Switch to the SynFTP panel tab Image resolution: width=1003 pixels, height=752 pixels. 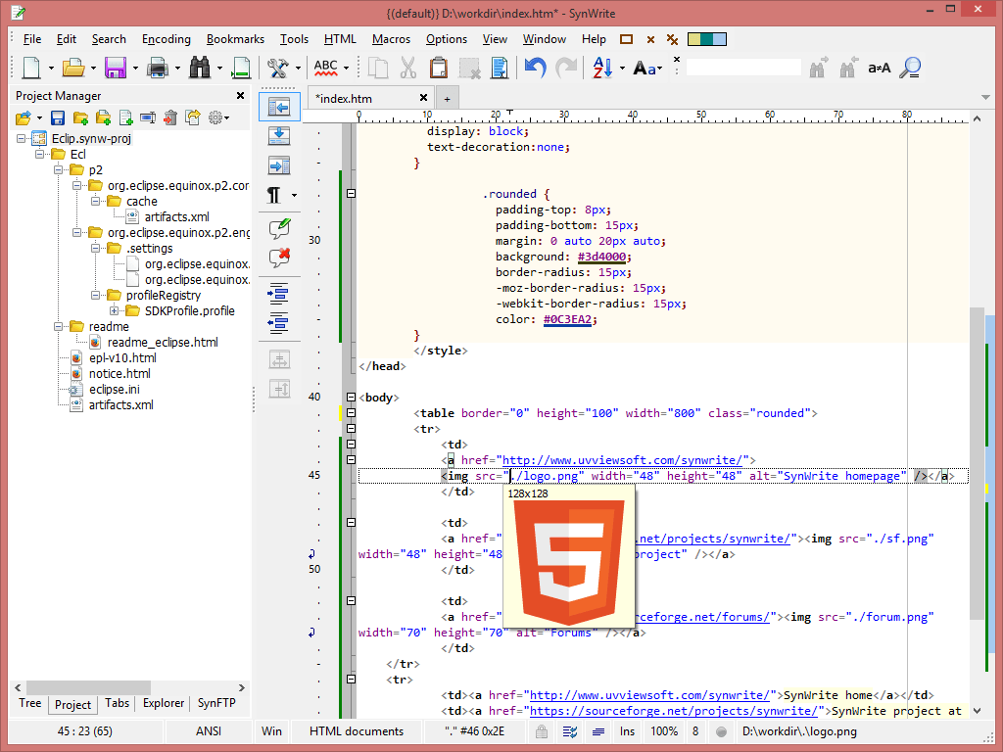tap(216, 703)
